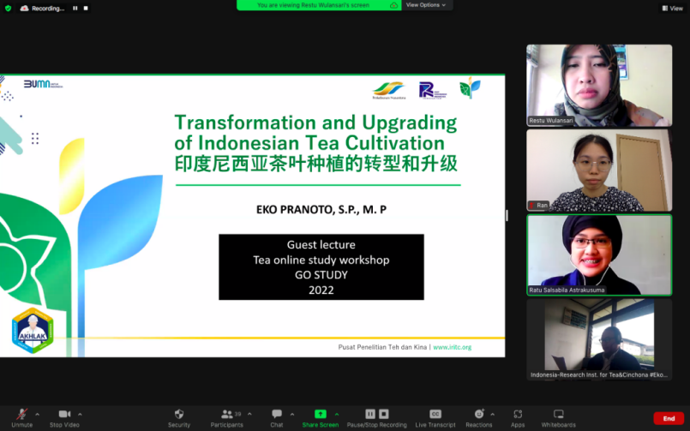Open the View layout menu
The width and height of the screenshot is (690, 431).
coord(671,8)
